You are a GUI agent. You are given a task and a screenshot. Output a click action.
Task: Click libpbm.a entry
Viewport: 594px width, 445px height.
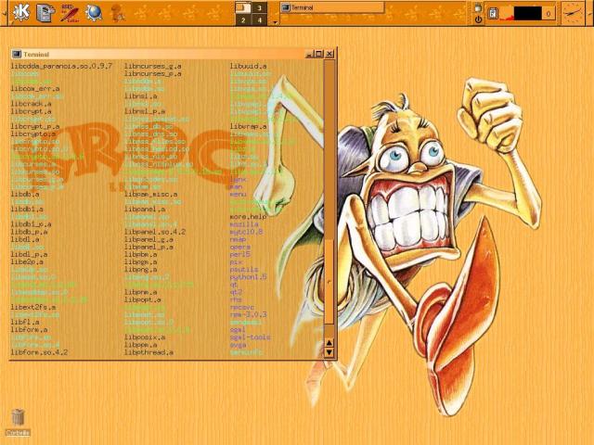140,255
